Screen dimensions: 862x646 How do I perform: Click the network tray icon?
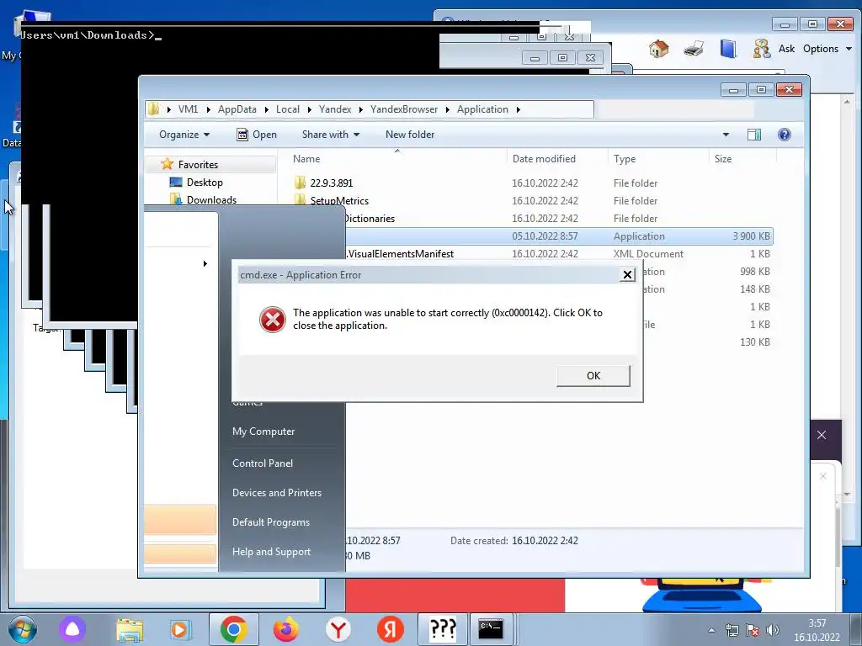[x=732, y=630]
